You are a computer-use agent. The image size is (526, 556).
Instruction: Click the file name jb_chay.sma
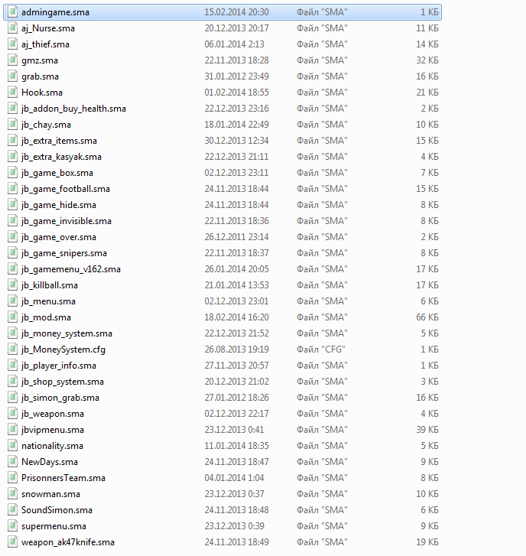(x=46, y=125)
